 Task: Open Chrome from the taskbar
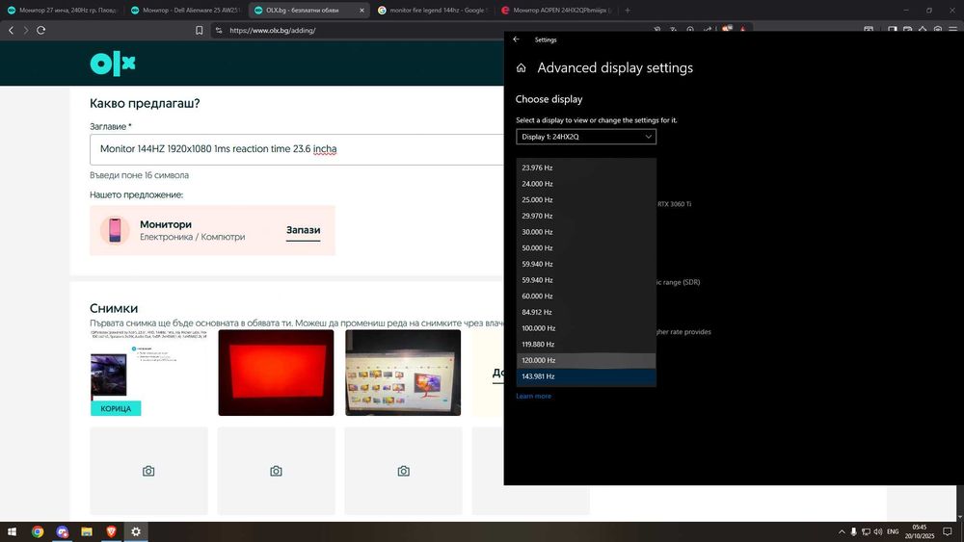tap(38, 531)
